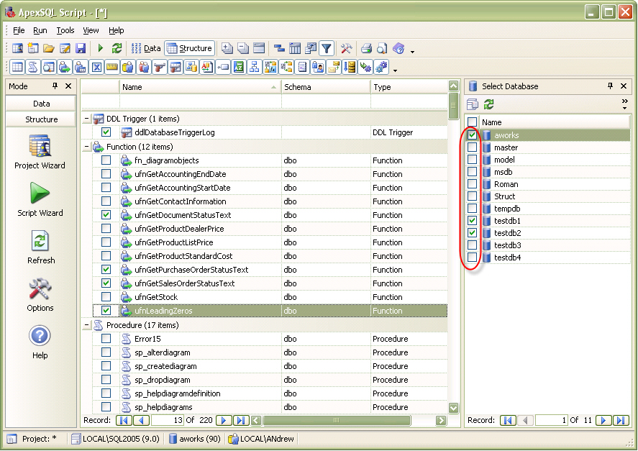Click the green run arrow in toolbar

pyautogui.click(x=101, y=48)
